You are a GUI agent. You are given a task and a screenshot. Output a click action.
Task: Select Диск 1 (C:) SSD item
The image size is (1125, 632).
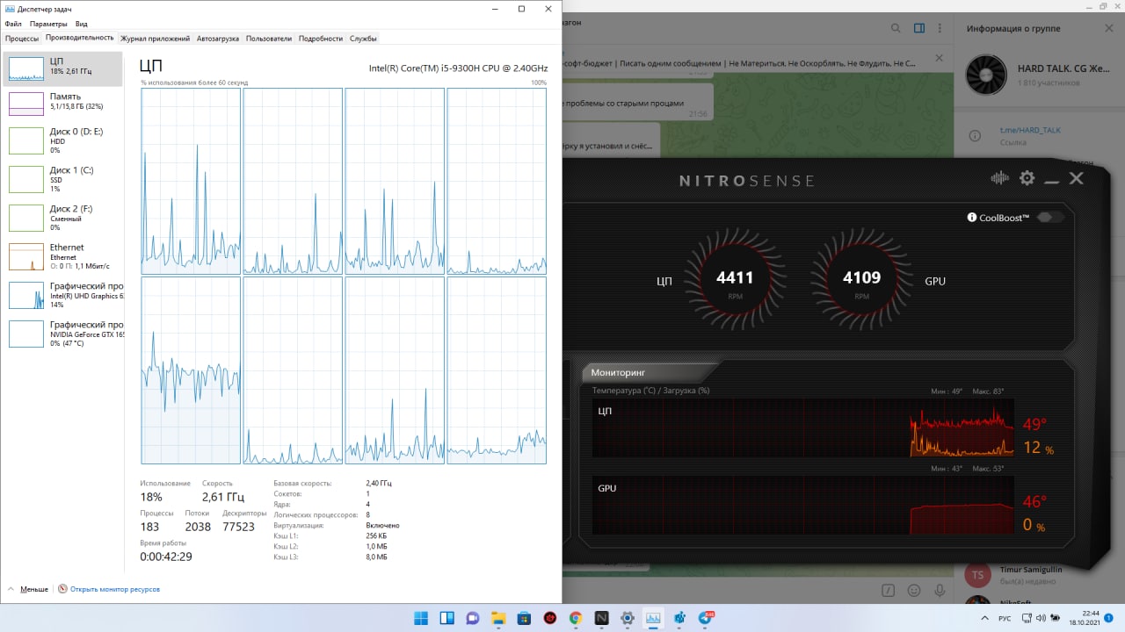[63, 179]
